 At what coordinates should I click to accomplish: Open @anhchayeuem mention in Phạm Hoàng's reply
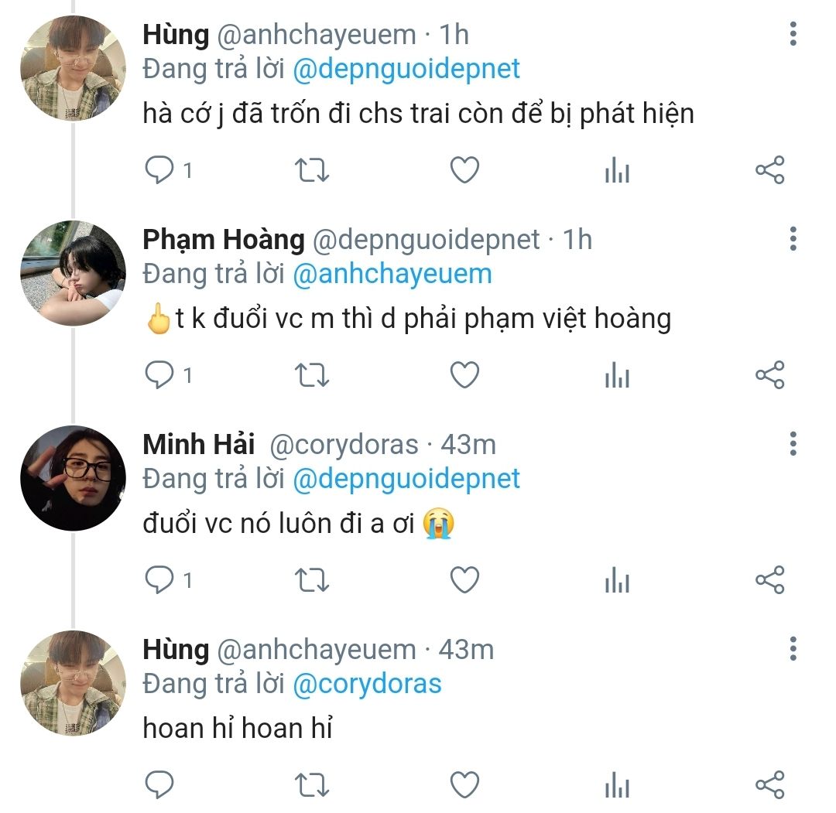click(x=392, y=274)
